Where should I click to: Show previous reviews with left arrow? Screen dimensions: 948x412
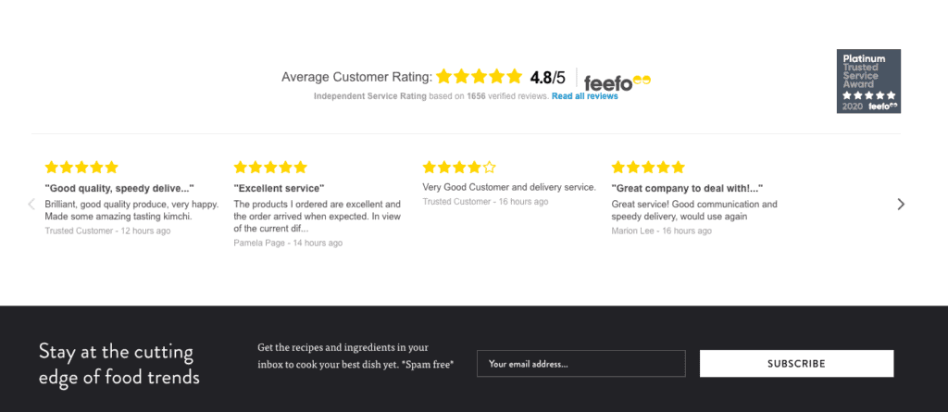[32, 204]
